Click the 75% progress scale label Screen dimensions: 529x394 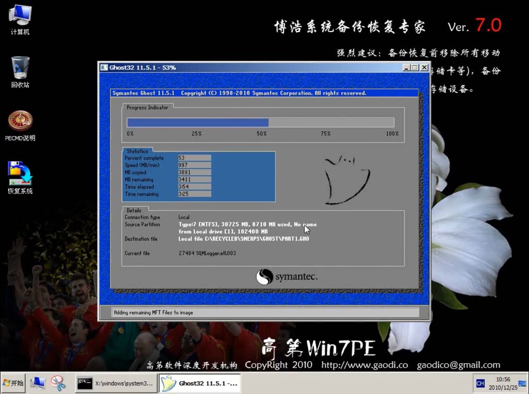click(326, 134)
